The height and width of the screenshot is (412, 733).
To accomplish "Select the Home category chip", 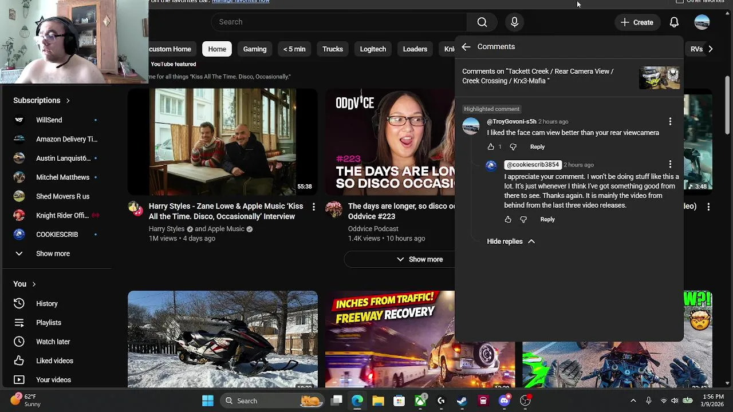I will (217, 49).
